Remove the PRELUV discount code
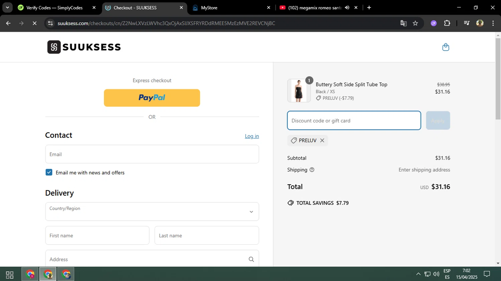 coord(322,140)
